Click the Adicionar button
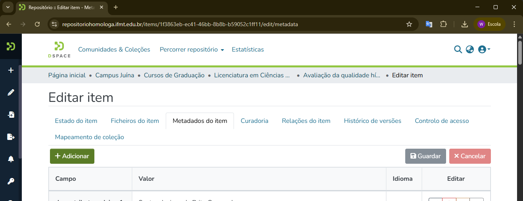Screen dimensions: 523x201 point(72,156)
